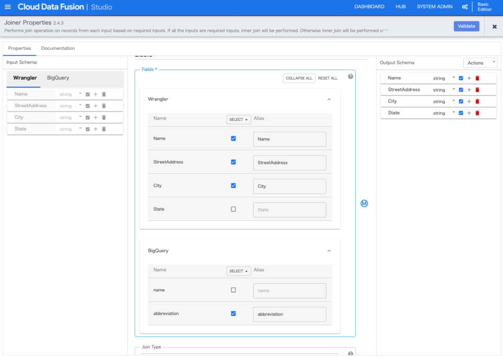Click the abbreviation alias input field
Viewport: 503px width, 357px height.
[x=289, y=314]
